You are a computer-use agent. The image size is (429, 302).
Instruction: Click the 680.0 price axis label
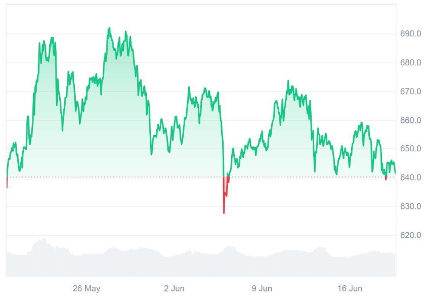411,63
